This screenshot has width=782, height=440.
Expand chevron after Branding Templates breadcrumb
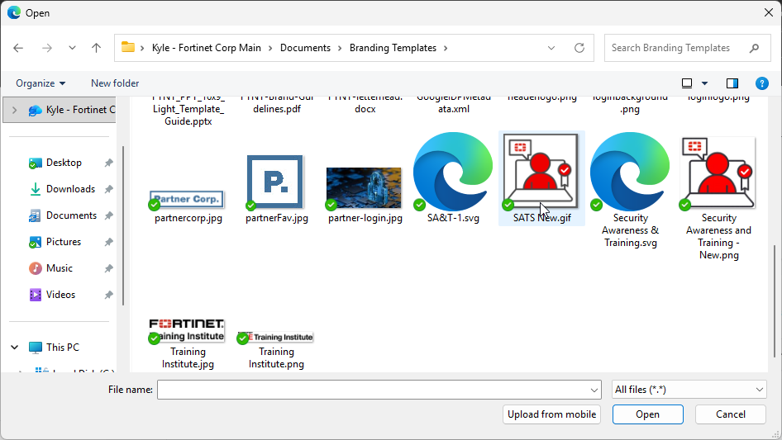[x=446, y=48]
